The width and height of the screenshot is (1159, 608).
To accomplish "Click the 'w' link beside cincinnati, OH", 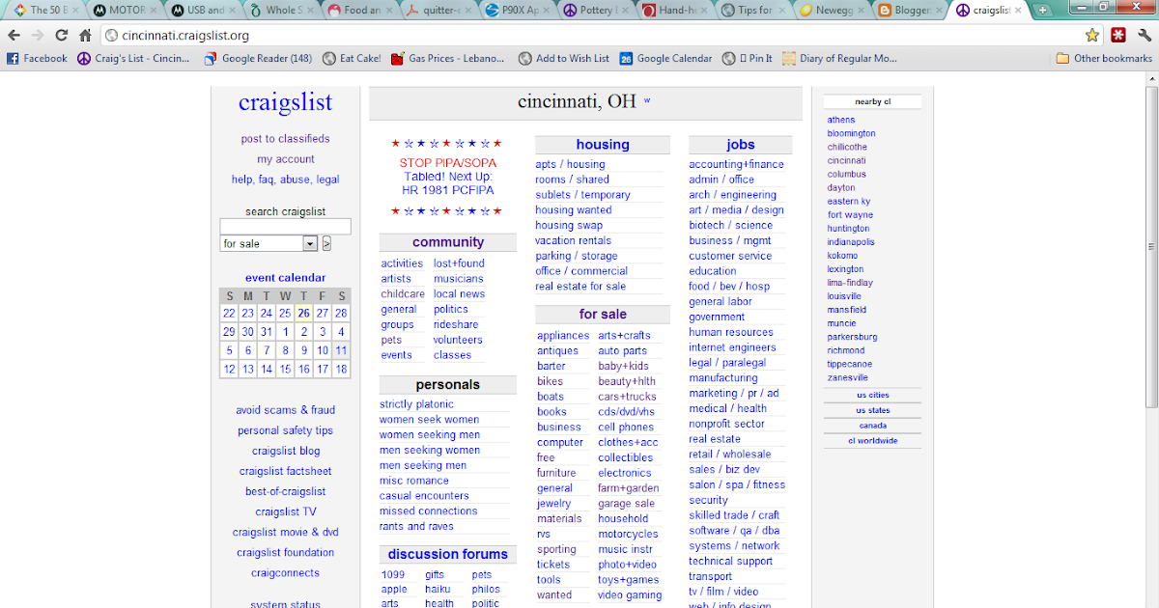I will 647,100.
